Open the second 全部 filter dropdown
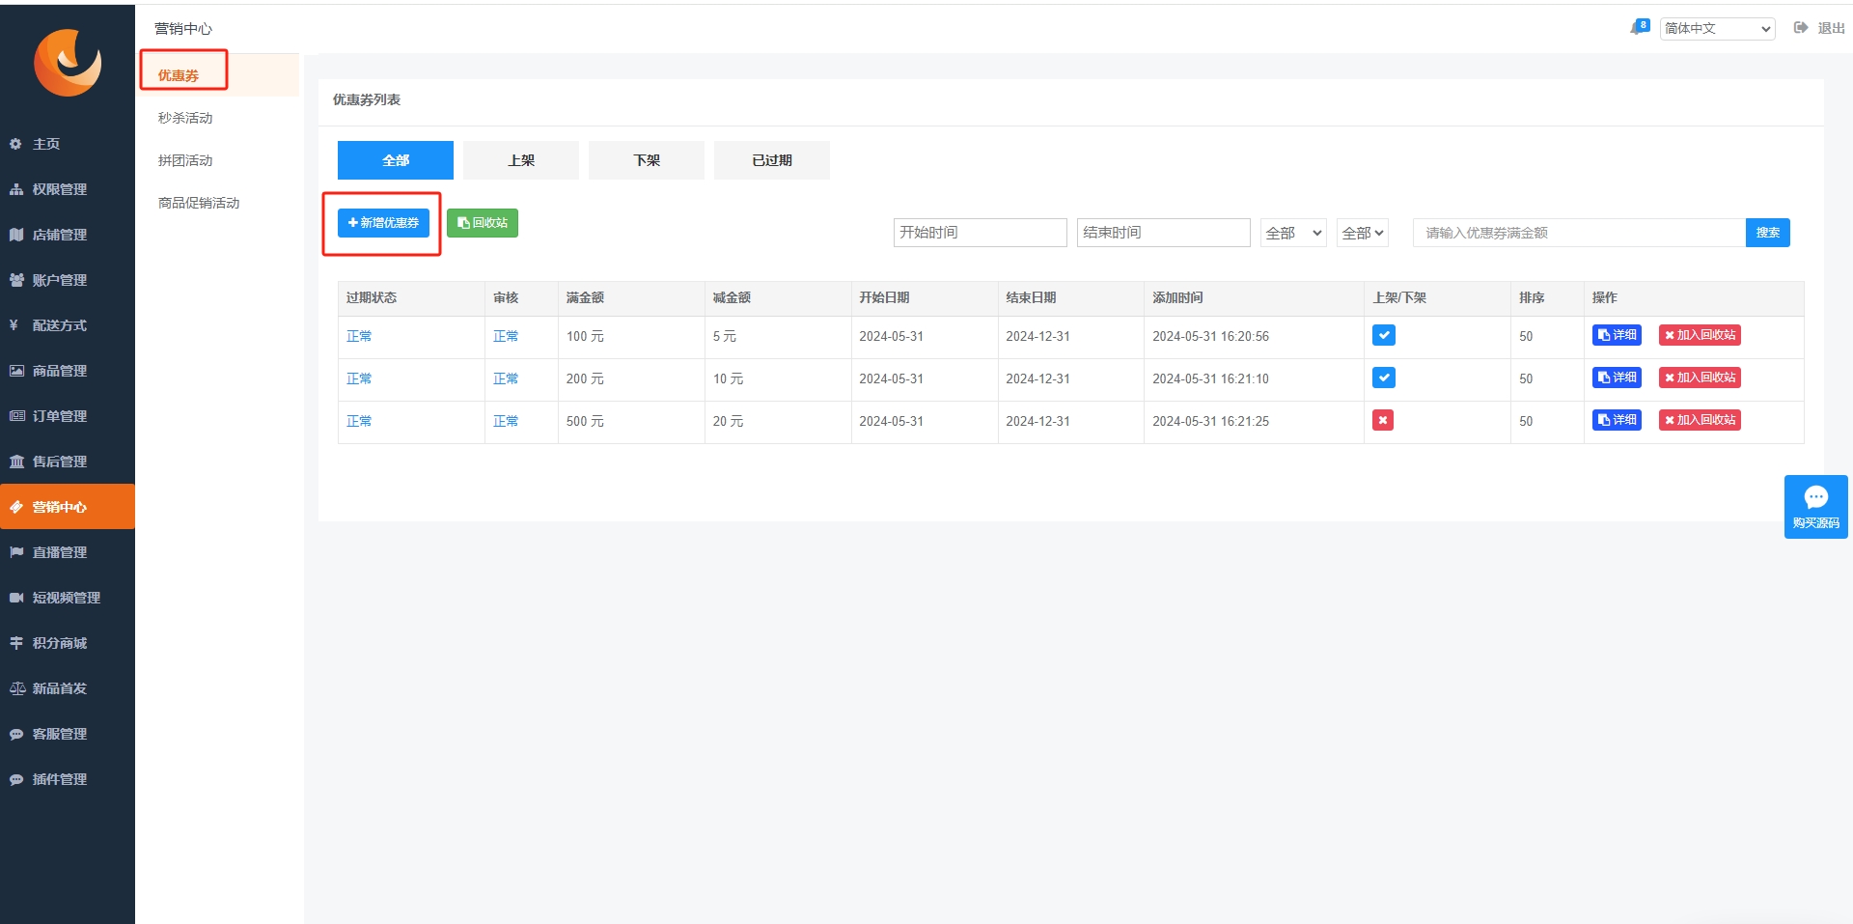The width and height of the screenshot is (1853, 924). point(1362,233)
